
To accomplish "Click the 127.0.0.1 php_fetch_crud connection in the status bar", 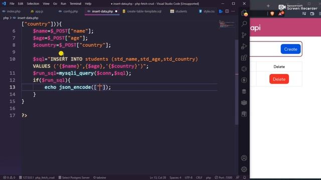I will click(37, 177).
